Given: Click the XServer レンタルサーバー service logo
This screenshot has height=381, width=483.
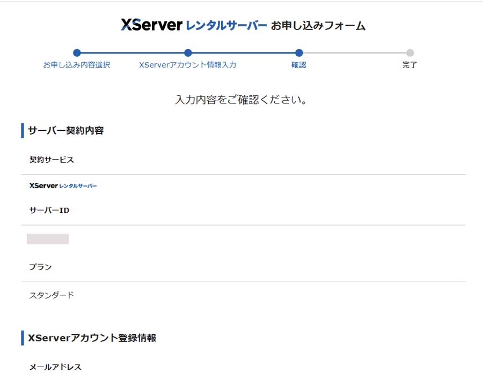Looking at the screenshot, I should click(63, 185).
